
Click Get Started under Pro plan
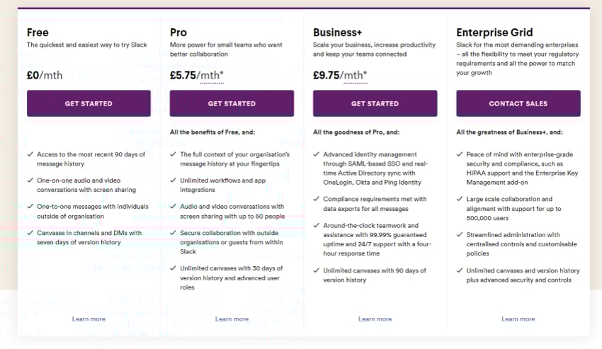click(x=232, y=103)
